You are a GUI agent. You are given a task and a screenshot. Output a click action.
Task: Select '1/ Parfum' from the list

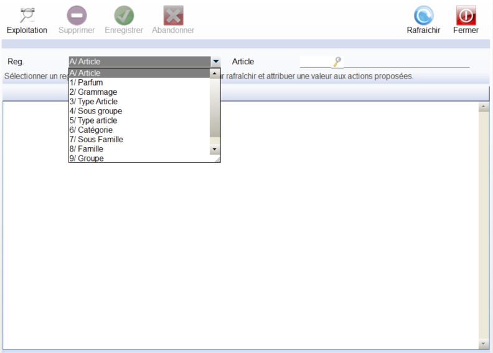click(x=87, y=82)
